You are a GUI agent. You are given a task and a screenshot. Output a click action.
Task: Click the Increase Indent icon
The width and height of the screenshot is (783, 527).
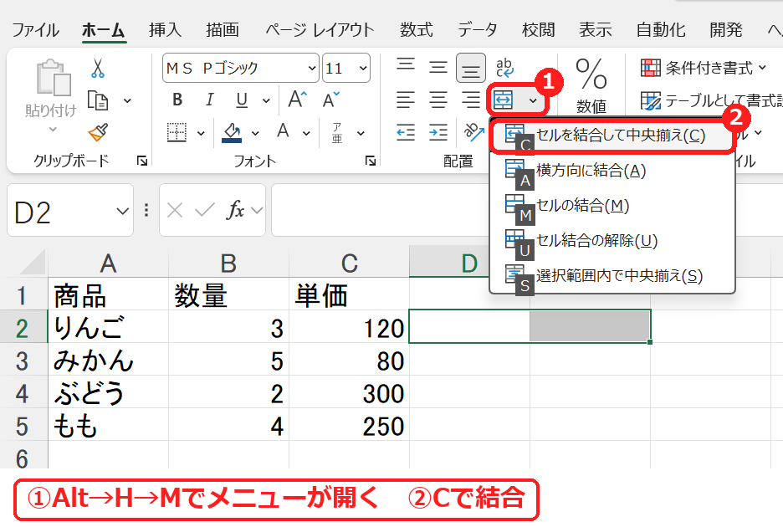tap(438, 133)
